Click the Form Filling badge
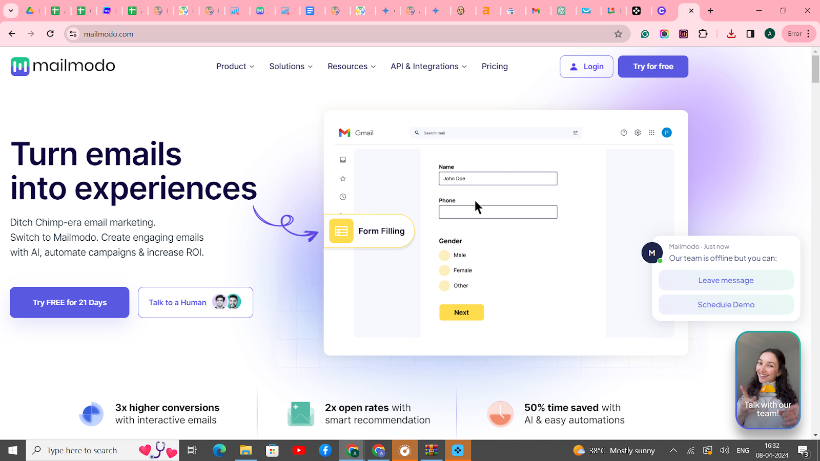Screen dimensions: 820x461 coord(370,231)
